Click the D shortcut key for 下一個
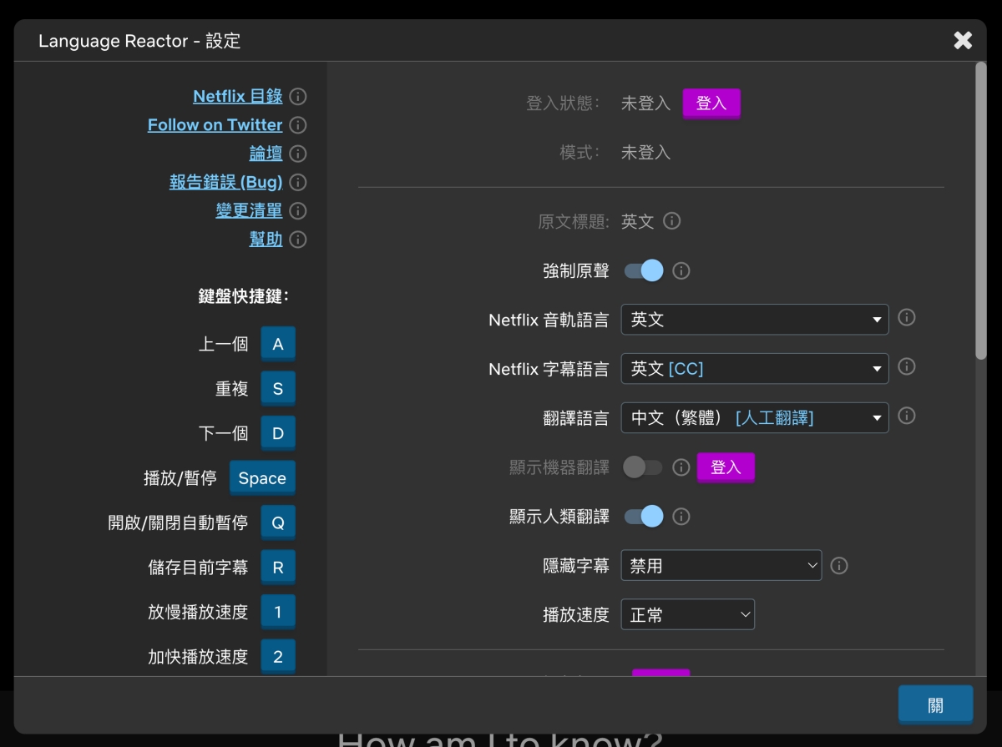Image resolution: width=1002 pixels, height=747 pixels. [278, 433]
